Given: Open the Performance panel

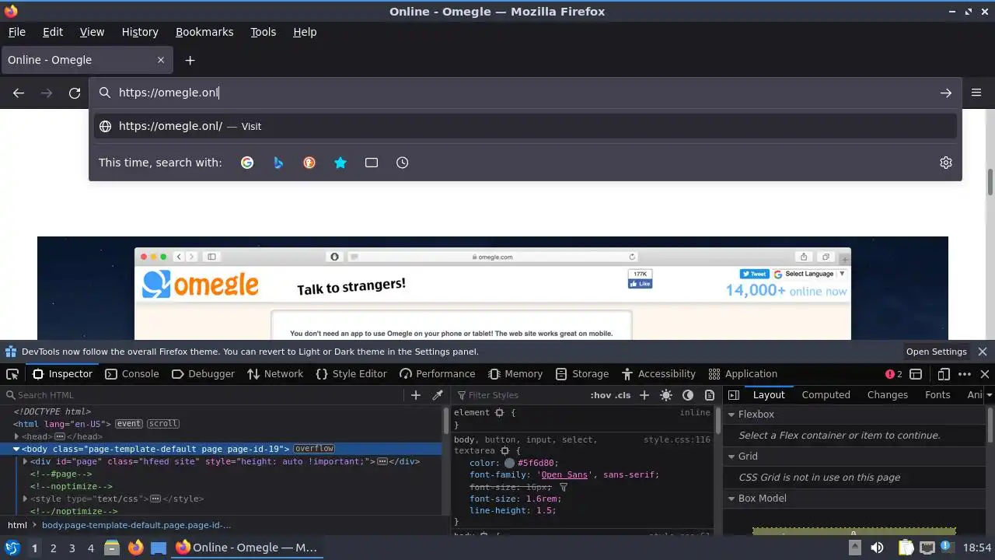Looking at the screenshot, I should tap(437, 374).
